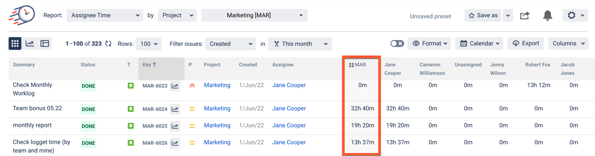Open Jane Cooper assignee link for MAR-6024
The width and height of the screenshot is (595, 156).
coord(289,109)
